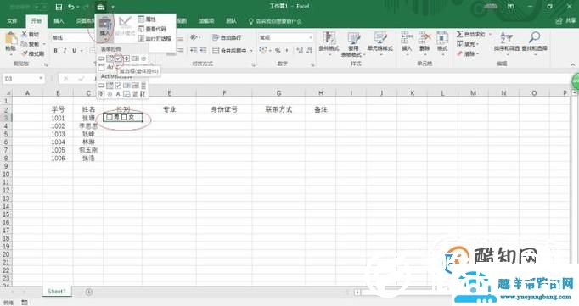
Task: Collapse the ribbon with the chevron
Action: pyautogui.click(x=573, y=65)
